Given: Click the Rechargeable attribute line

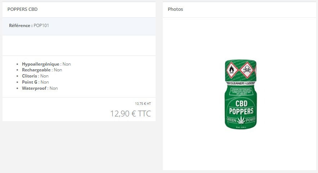Looking at the screenshot, I should tap(42, 70).
